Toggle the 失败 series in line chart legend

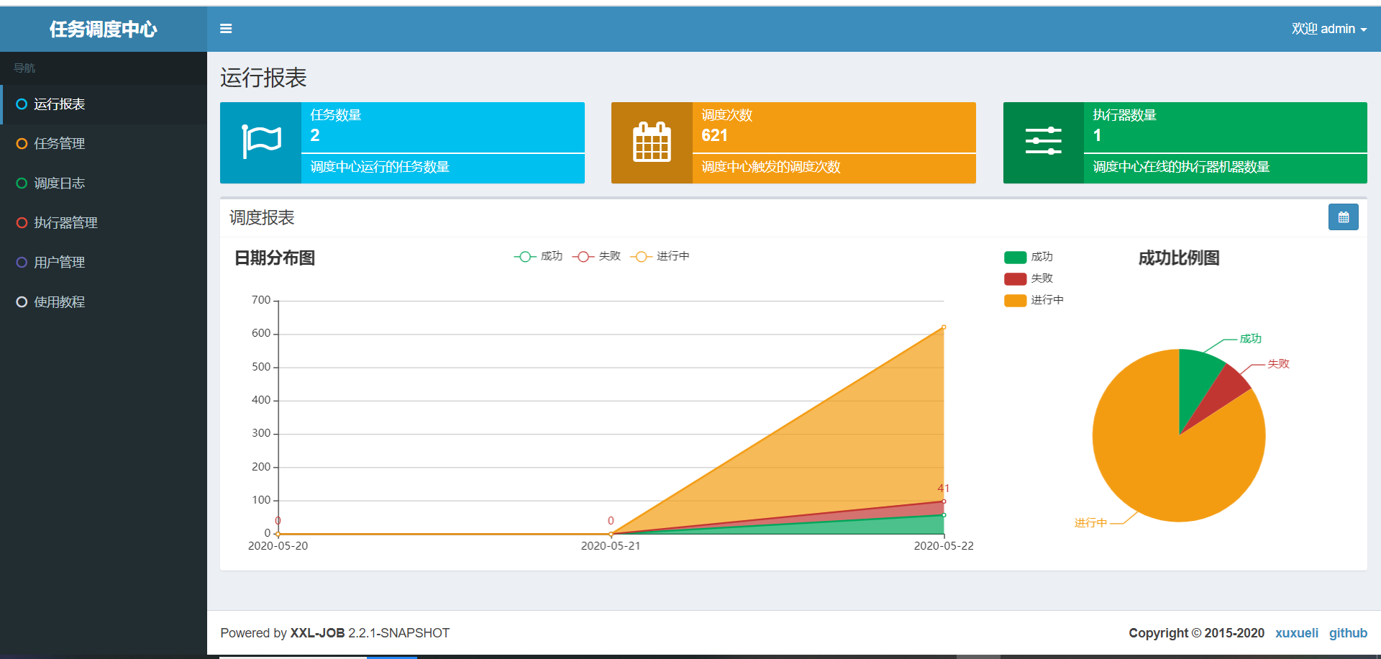click(x=596, y=256)
